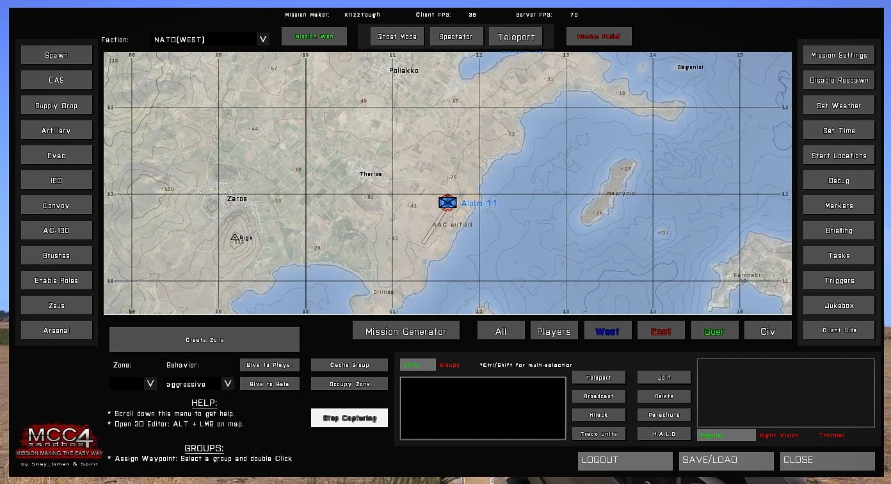Declare Mission Failed
Screen dimensions: 891x484
[x=599, y=36]
